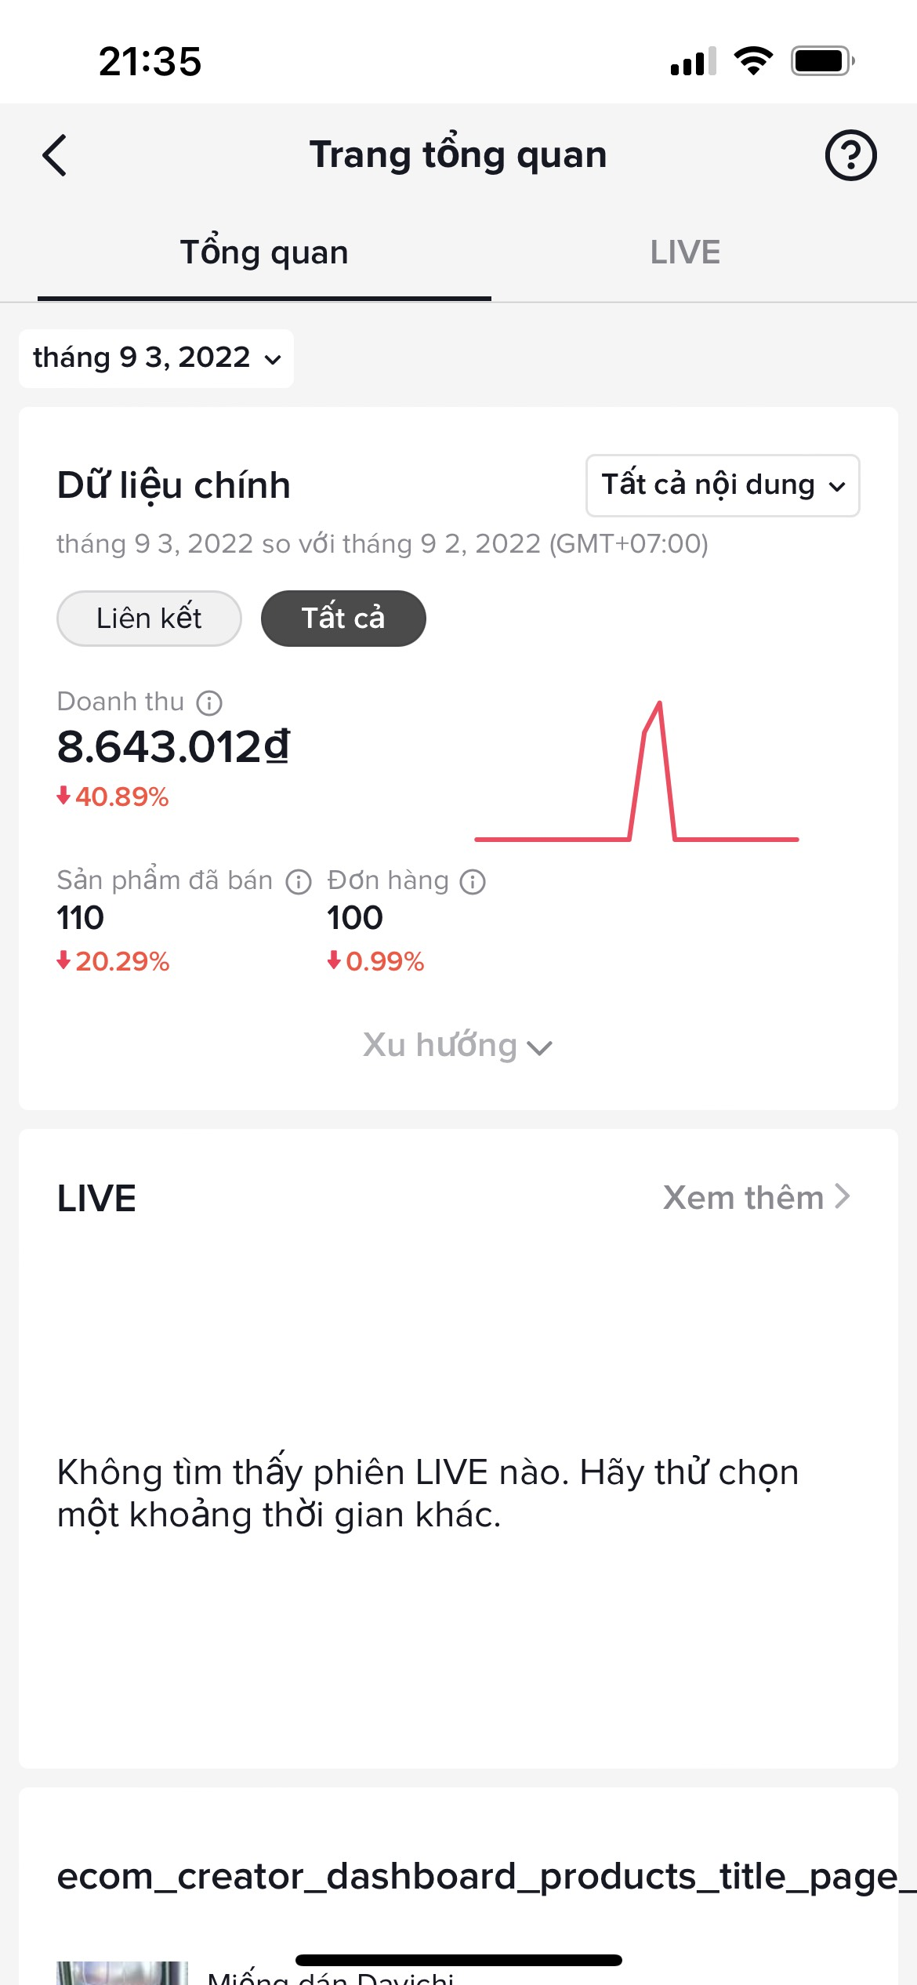Open the tháng 9 3, 2022 date dropdown
The image size is (917, 1985).
pyautogui.click(x=156, y=358)
